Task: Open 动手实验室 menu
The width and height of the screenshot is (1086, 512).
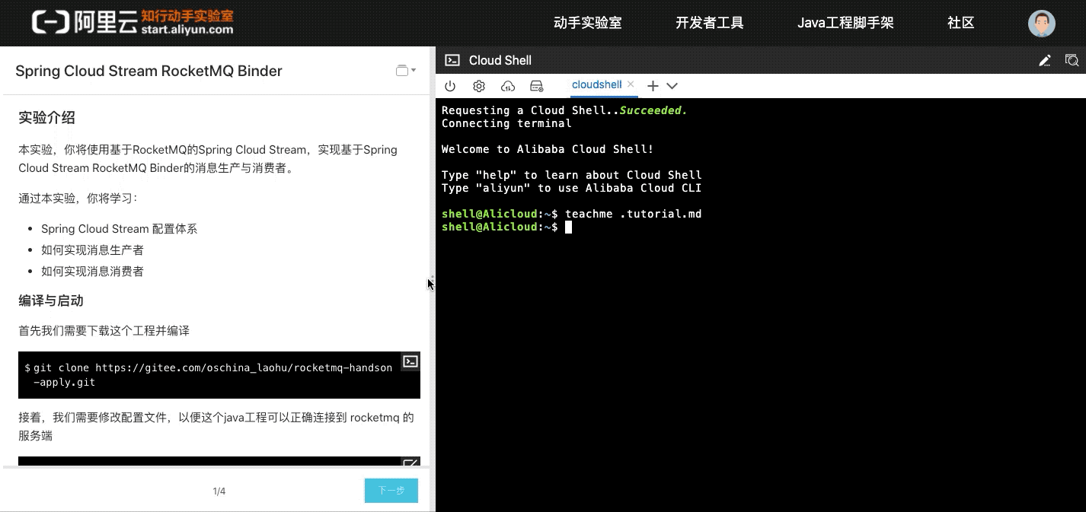Action: [588, 23]
